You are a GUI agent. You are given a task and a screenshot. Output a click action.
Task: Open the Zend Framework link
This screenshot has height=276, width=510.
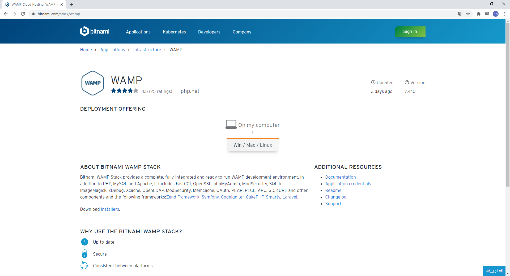coord(183,197)
